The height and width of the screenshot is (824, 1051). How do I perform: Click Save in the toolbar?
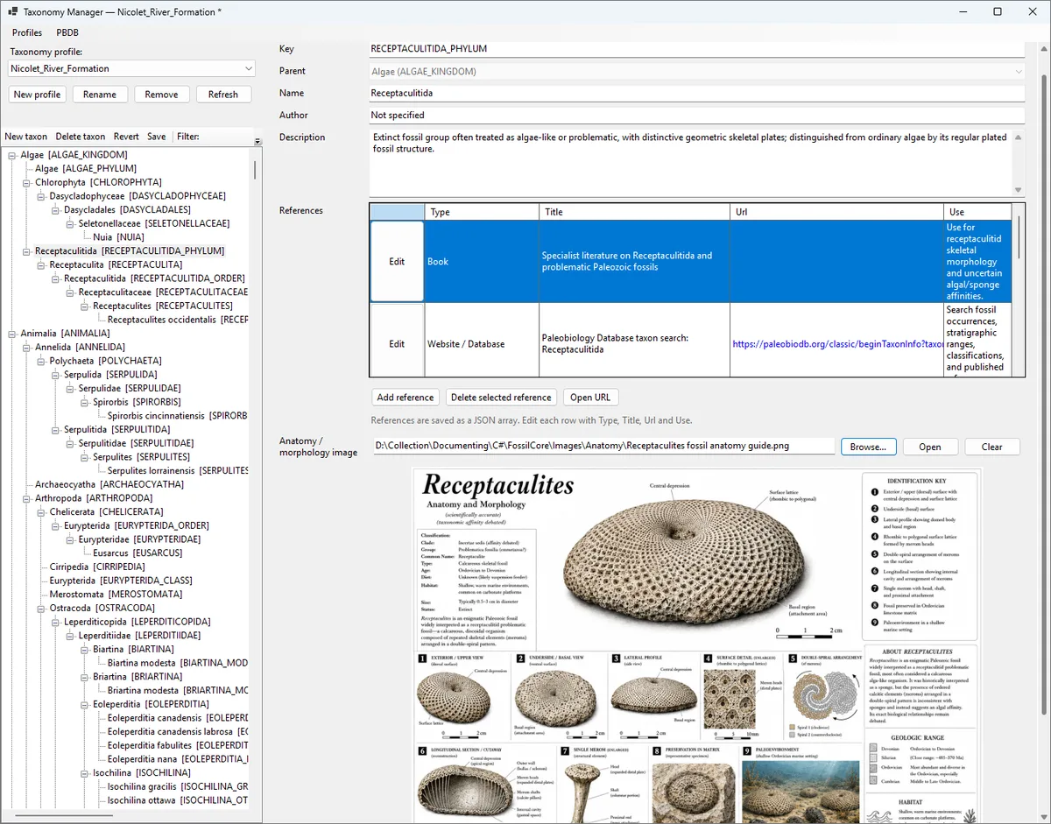point(157,137)
